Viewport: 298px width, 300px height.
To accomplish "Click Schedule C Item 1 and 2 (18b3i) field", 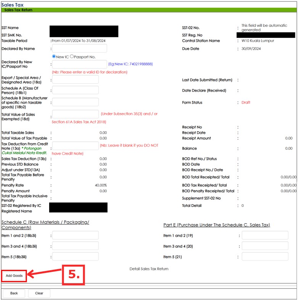I will pyautogui.click(x=75, y=235).
